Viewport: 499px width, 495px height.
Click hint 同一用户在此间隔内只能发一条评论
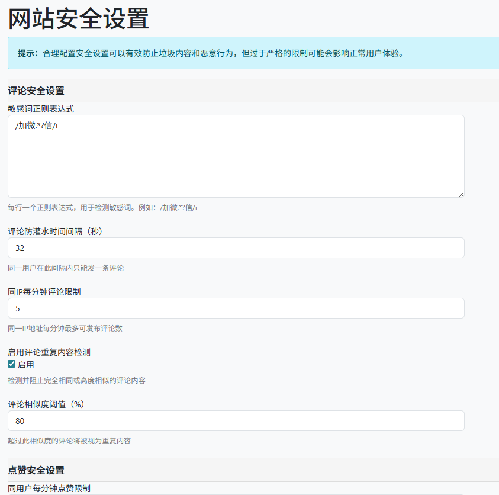[x=66, y=268]
